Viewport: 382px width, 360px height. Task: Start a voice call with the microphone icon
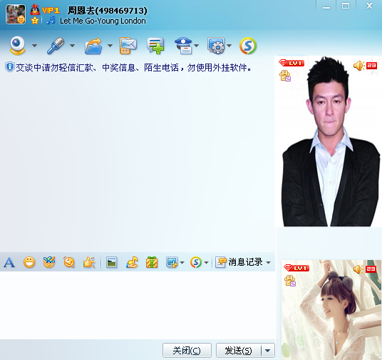pos(56,46)
